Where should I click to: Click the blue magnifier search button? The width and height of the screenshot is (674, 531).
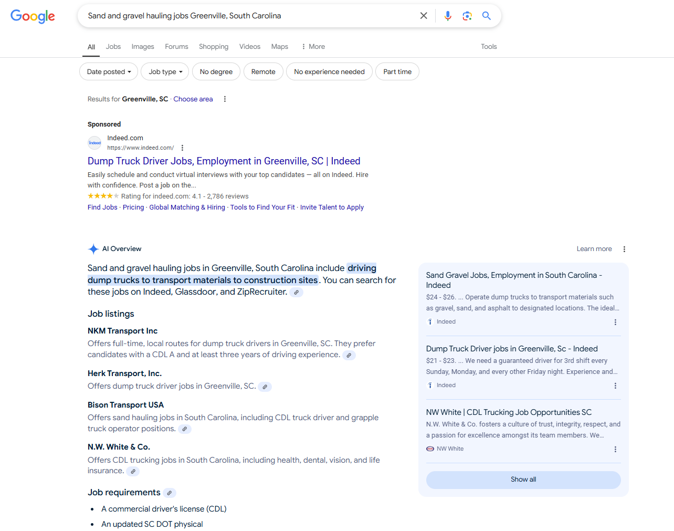487,16
